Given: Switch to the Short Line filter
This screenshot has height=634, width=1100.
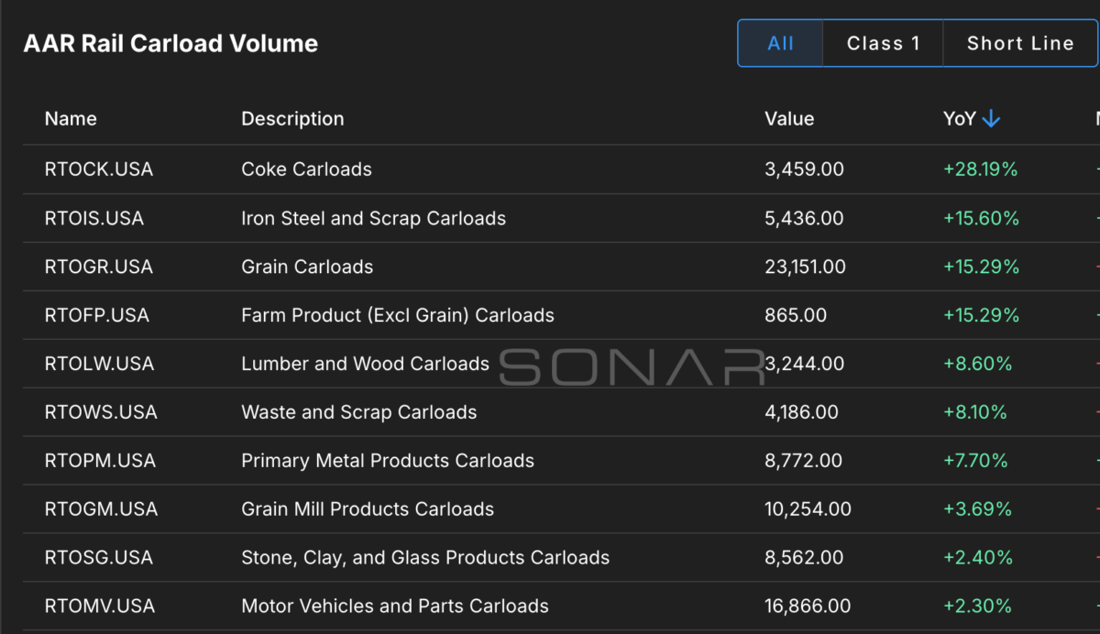Looking at the screenshot, I should pyautogui.click(x=1020, y=44).
